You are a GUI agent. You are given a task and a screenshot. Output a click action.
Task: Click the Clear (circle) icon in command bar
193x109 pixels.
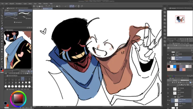click(52, 6)
